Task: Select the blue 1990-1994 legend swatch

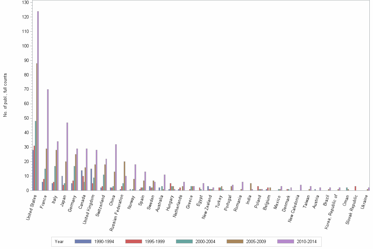Action: pos(84,241)
